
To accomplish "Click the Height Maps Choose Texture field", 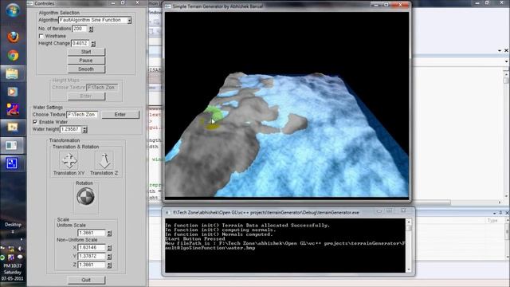I will (103, 87).
